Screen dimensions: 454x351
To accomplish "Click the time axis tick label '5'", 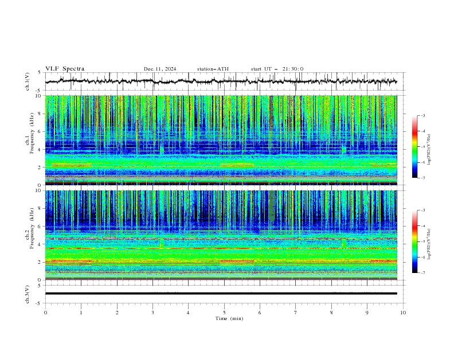I will coord(224,313).
